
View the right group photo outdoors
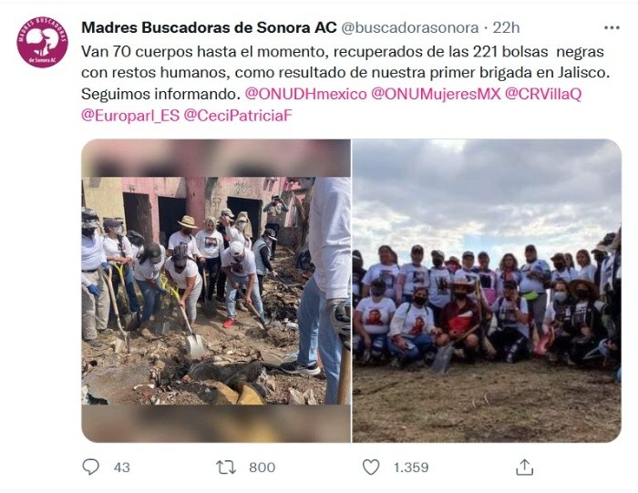pyautogui.click(x=487, y=291)
